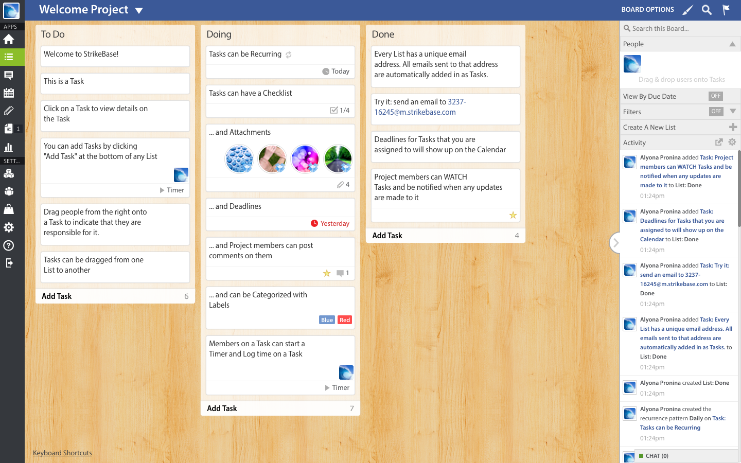Click the Red label
741x463 pixels.
345,320
